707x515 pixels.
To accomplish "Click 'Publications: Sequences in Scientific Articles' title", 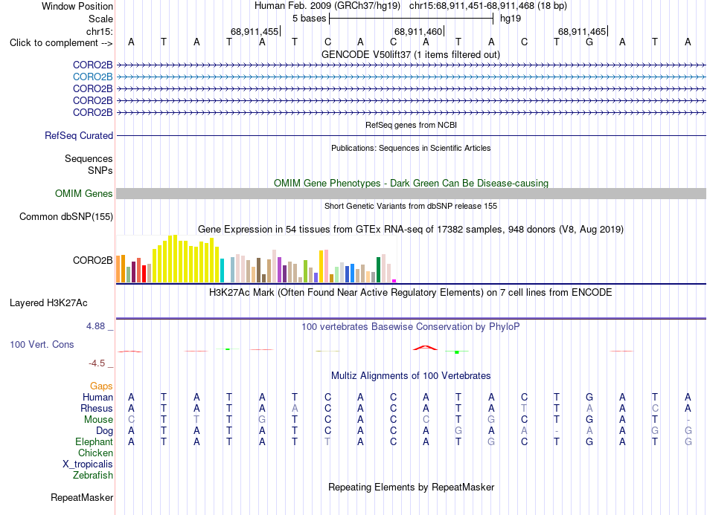I will tap(411, 148).
